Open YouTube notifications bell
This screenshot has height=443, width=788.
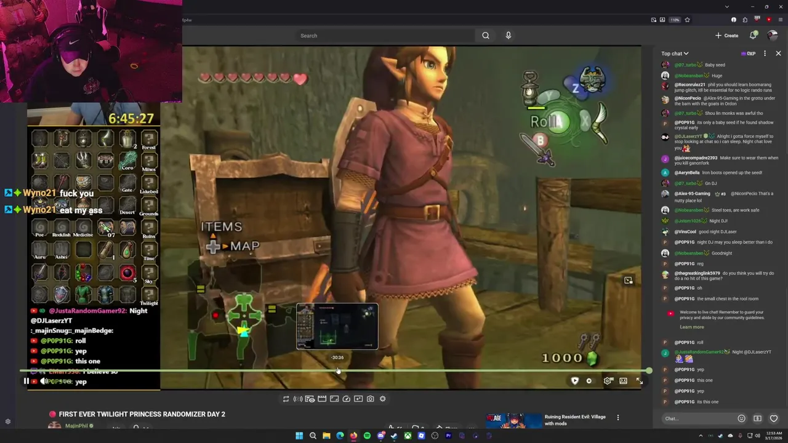pyautogui.click(x=753, y=36)
